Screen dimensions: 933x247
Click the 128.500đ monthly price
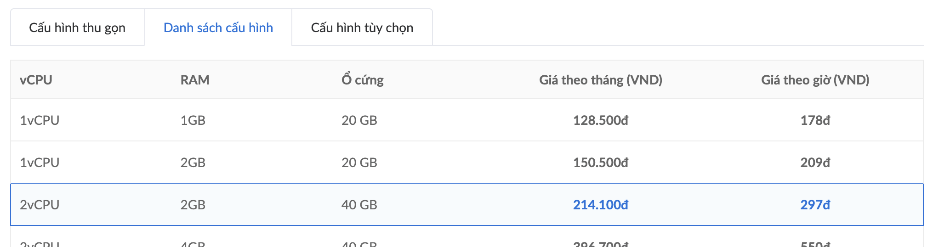click(601, 120)
